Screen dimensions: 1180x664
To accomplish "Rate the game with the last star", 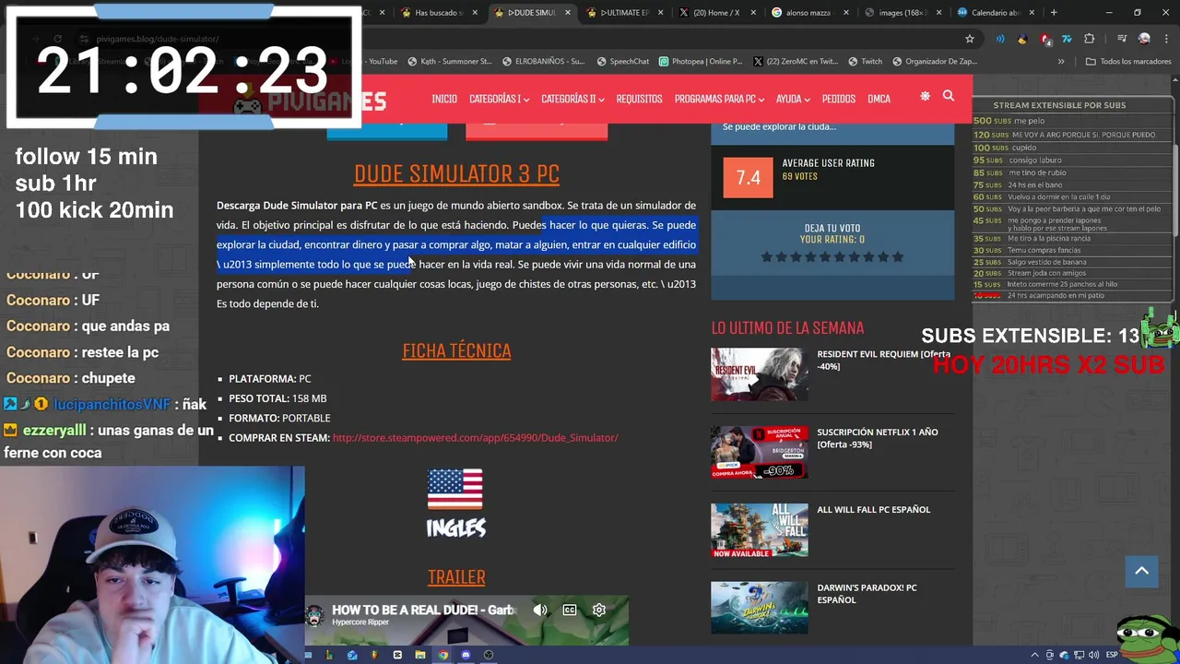I will pyautogui.click(x=898, y=256).
